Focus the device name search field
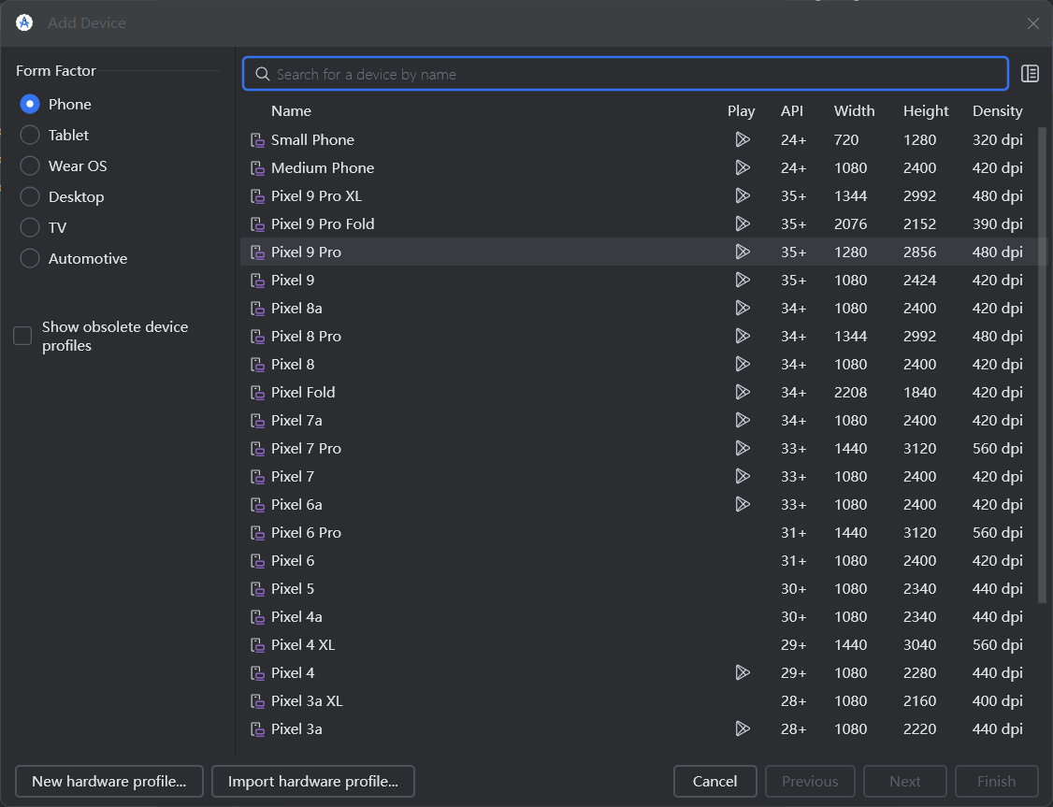 (626, 74)
